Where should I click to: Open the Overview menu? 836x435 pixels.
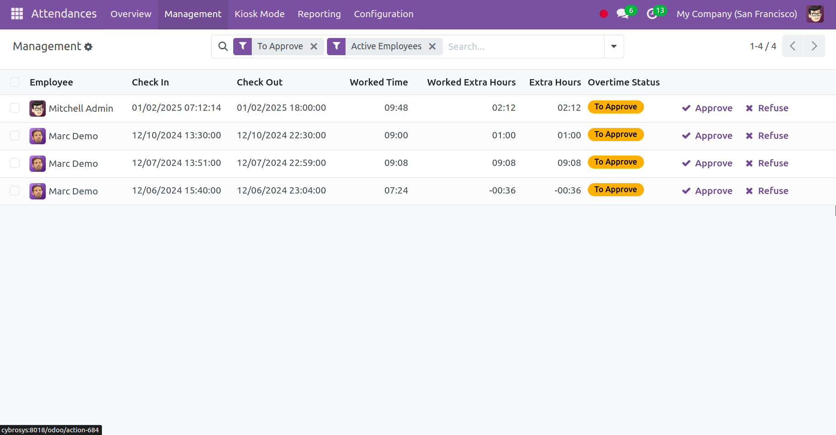pos(131,14)
